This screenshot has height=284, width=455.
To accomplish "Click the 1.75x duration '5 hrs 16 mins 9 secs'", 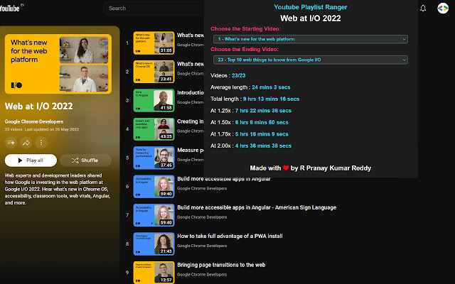I will pyautogui.click(x=262, y=134).
